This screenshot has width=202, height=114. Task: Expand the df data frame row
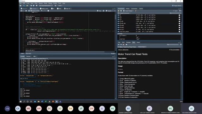[118, 15]
